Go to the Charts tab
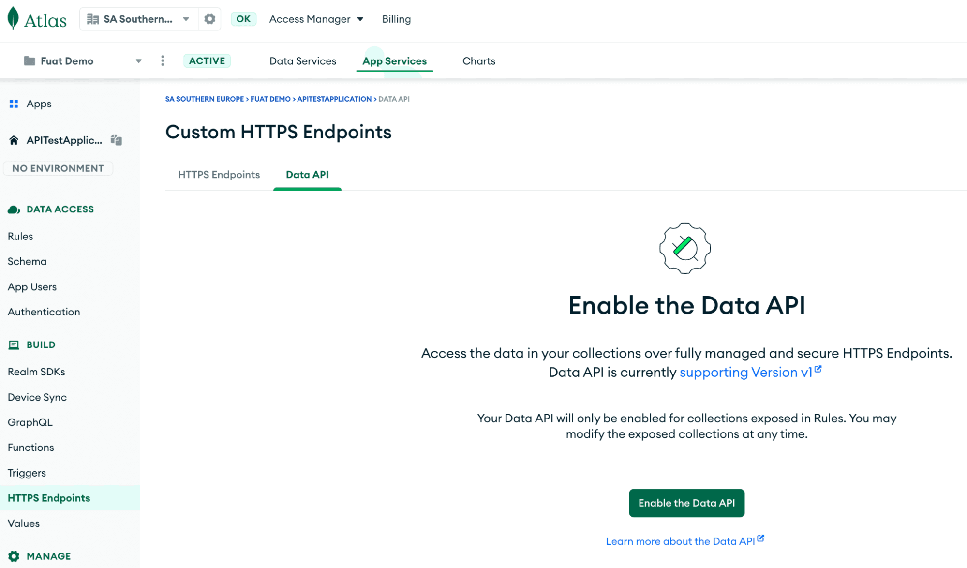This screenshot has height=568, width=967. coord(478,61)
